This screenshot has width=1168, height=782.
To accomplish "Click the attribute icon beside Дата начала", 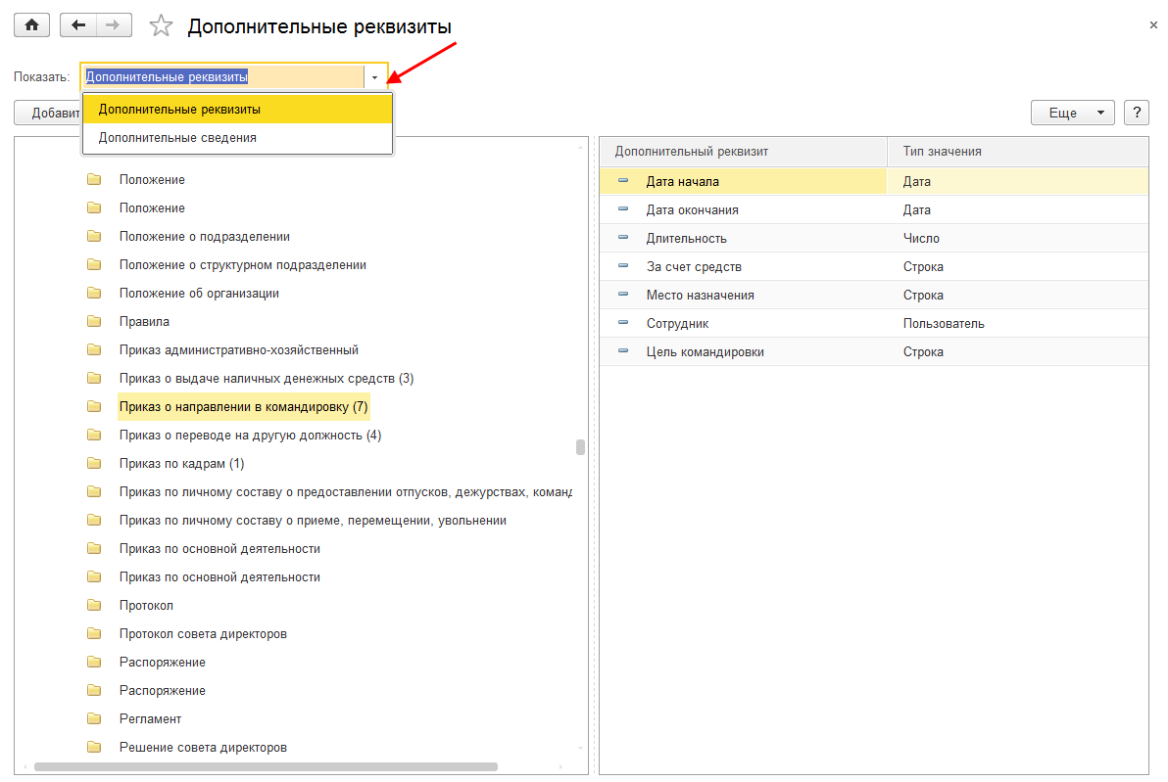I will click(623, 181).
